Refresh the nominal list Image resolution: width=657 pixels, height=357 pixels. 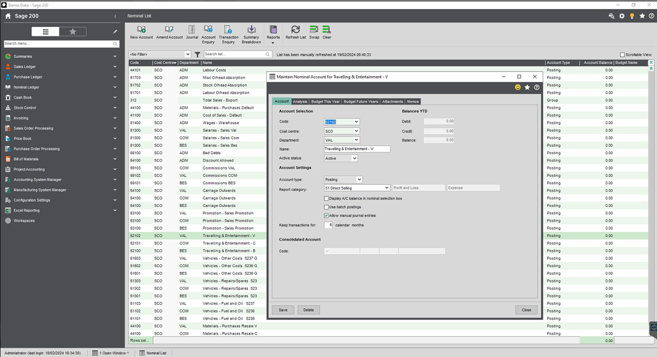[x=296, y=32]
